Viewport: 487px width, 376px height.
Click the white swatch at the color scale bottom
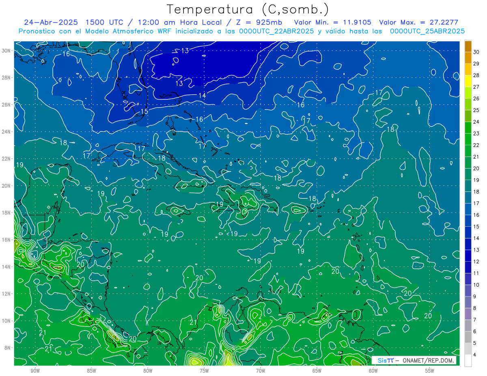468,361
